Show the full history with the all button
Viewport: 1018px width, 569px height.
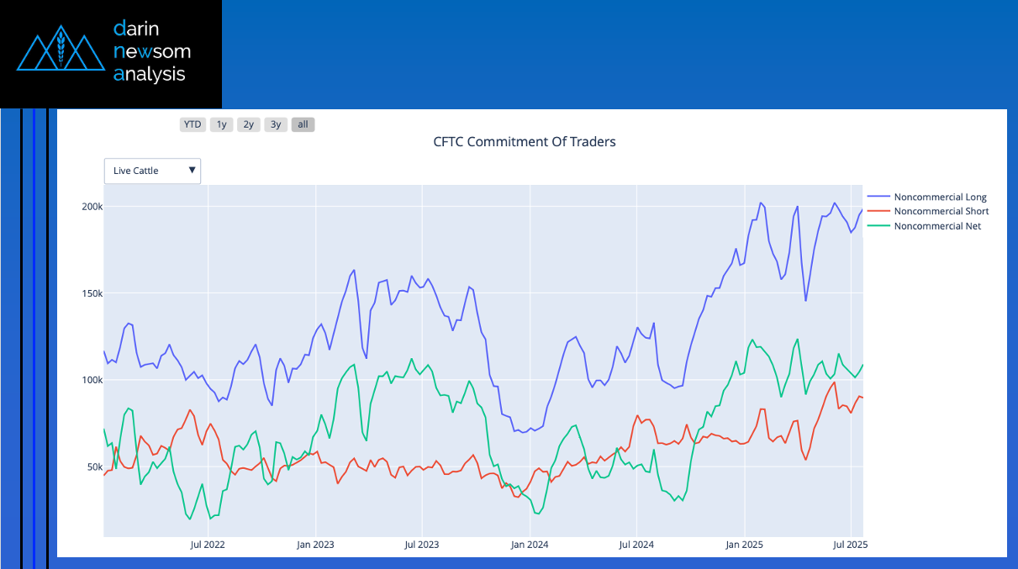(303, 124)
